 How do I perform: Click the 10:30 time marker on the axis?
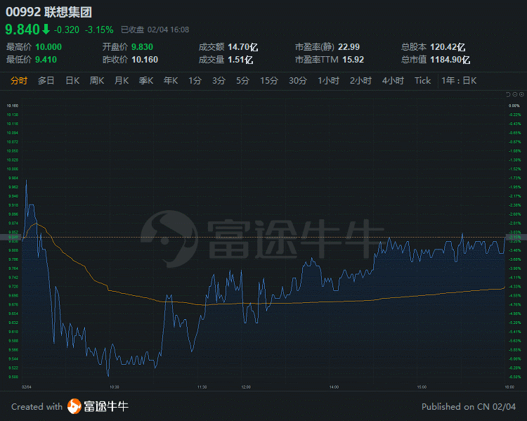click(x=115, y=387)
